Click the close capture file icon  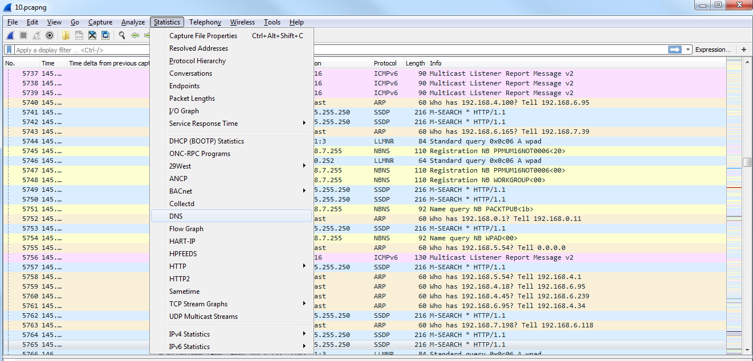tap(92, 35)
